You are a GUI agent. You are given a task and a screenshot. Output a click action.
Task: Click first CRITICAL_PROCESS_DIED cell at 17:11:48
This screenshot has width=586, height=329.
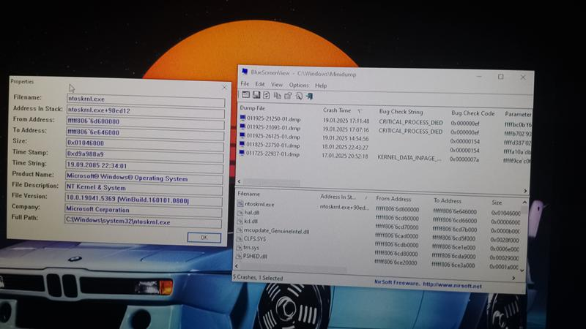(411, 122)
